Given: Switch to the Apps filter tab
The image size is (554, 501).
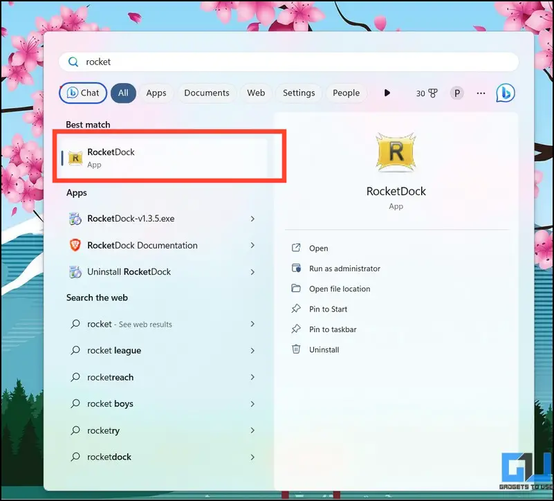Looking at the screenshot, I should tap(156, 93).
